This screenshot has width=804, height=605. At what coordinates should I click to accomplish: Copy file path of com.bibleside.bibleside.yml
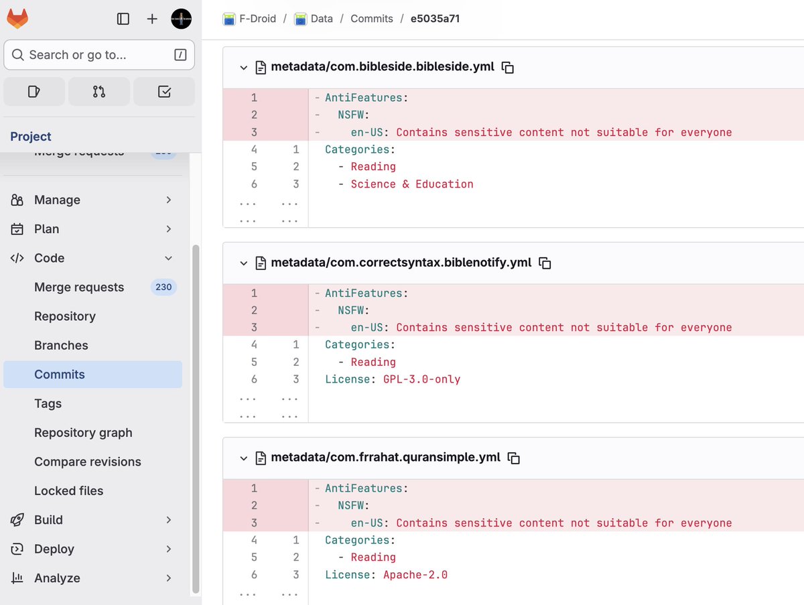pyautogui.click(x=508, y=67)
